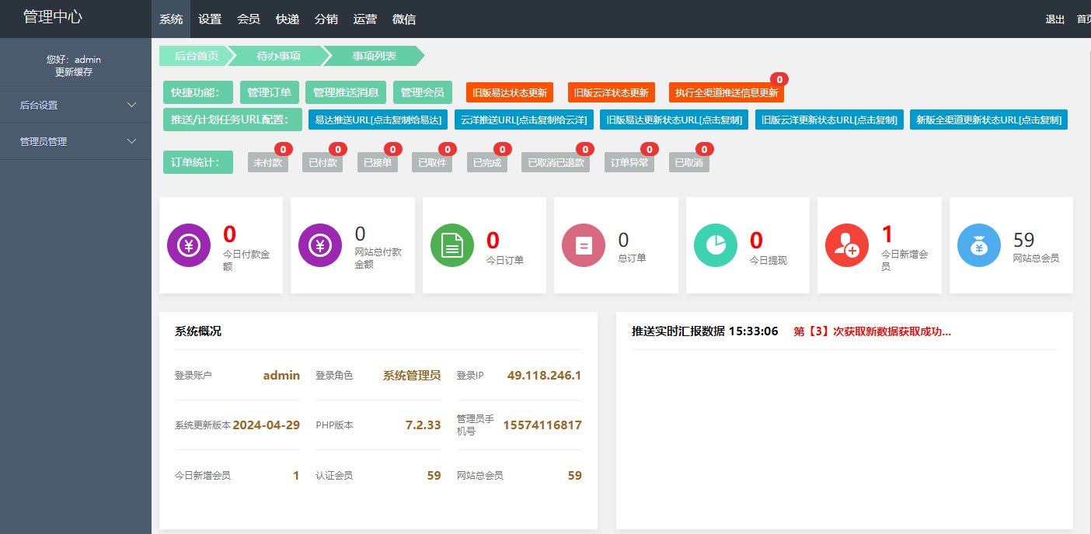Click the pink list icon next to 总订单
This screenshot has height=534, width=1091.
point(584,245)
